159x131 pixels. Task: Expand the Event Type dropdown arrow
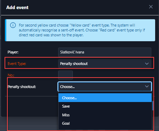coord(147,64)
